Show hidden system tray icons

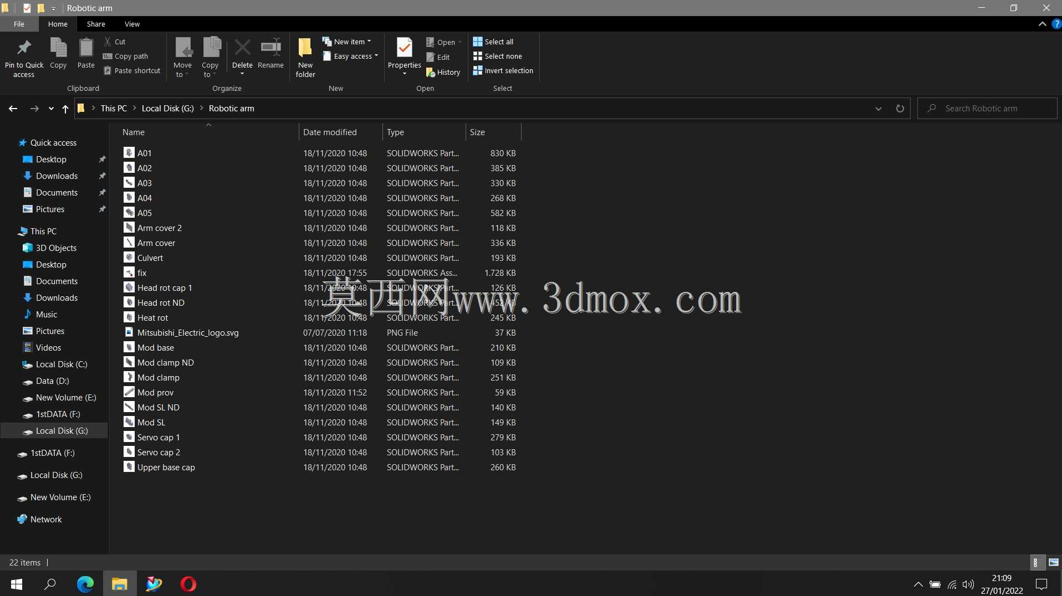[918, 584]
